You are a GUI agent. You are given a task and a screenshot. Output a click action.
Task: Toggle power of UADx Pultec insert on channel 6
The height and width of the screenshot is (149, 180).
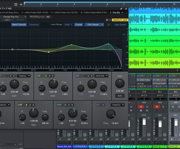click(138, 80)
